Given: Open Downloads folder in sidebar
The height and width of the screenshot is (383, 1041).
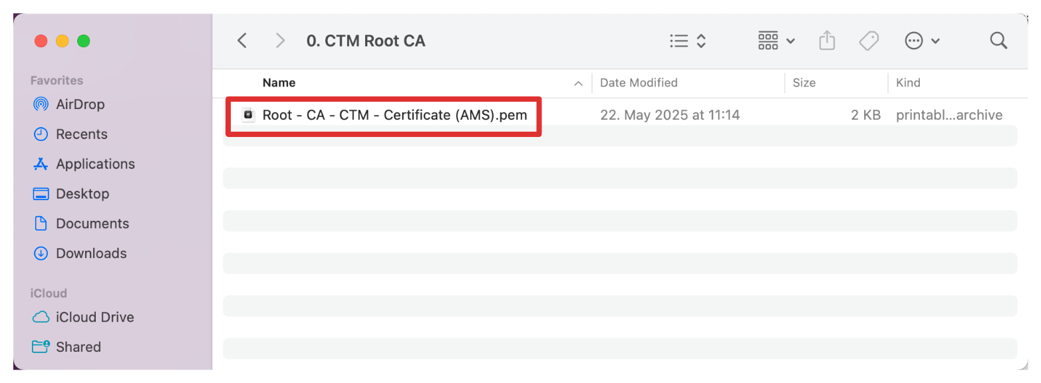Looking at the screenshot, I should click(91, 253).
